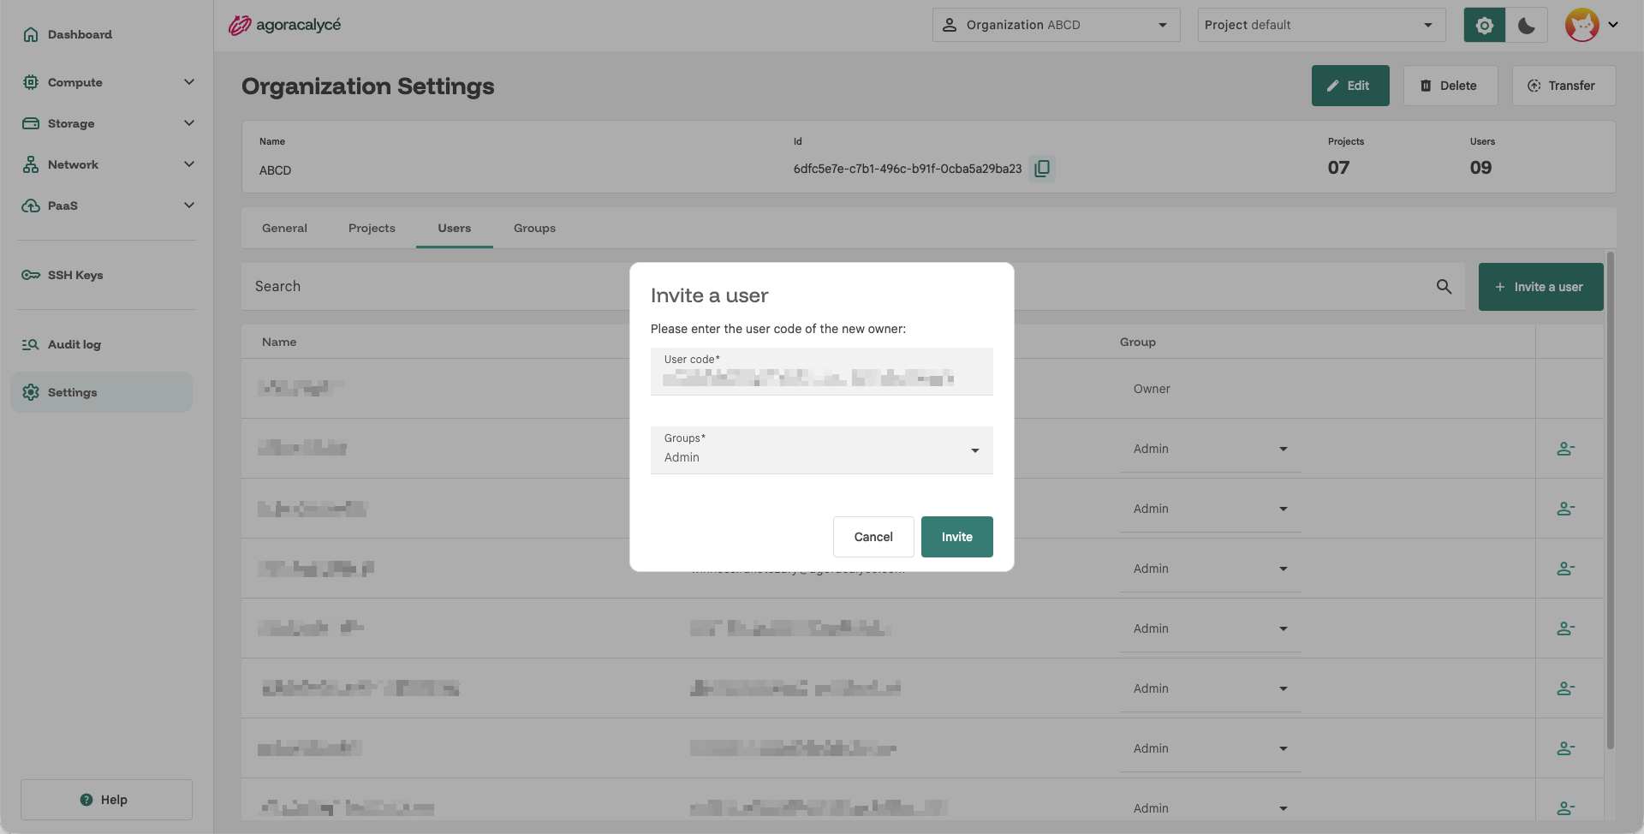Click the users list vertical scrollbar

[1610, 501]
